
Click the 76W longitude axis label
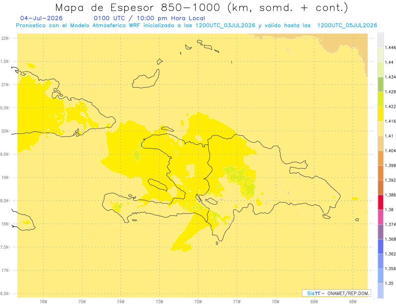[43, 301]
